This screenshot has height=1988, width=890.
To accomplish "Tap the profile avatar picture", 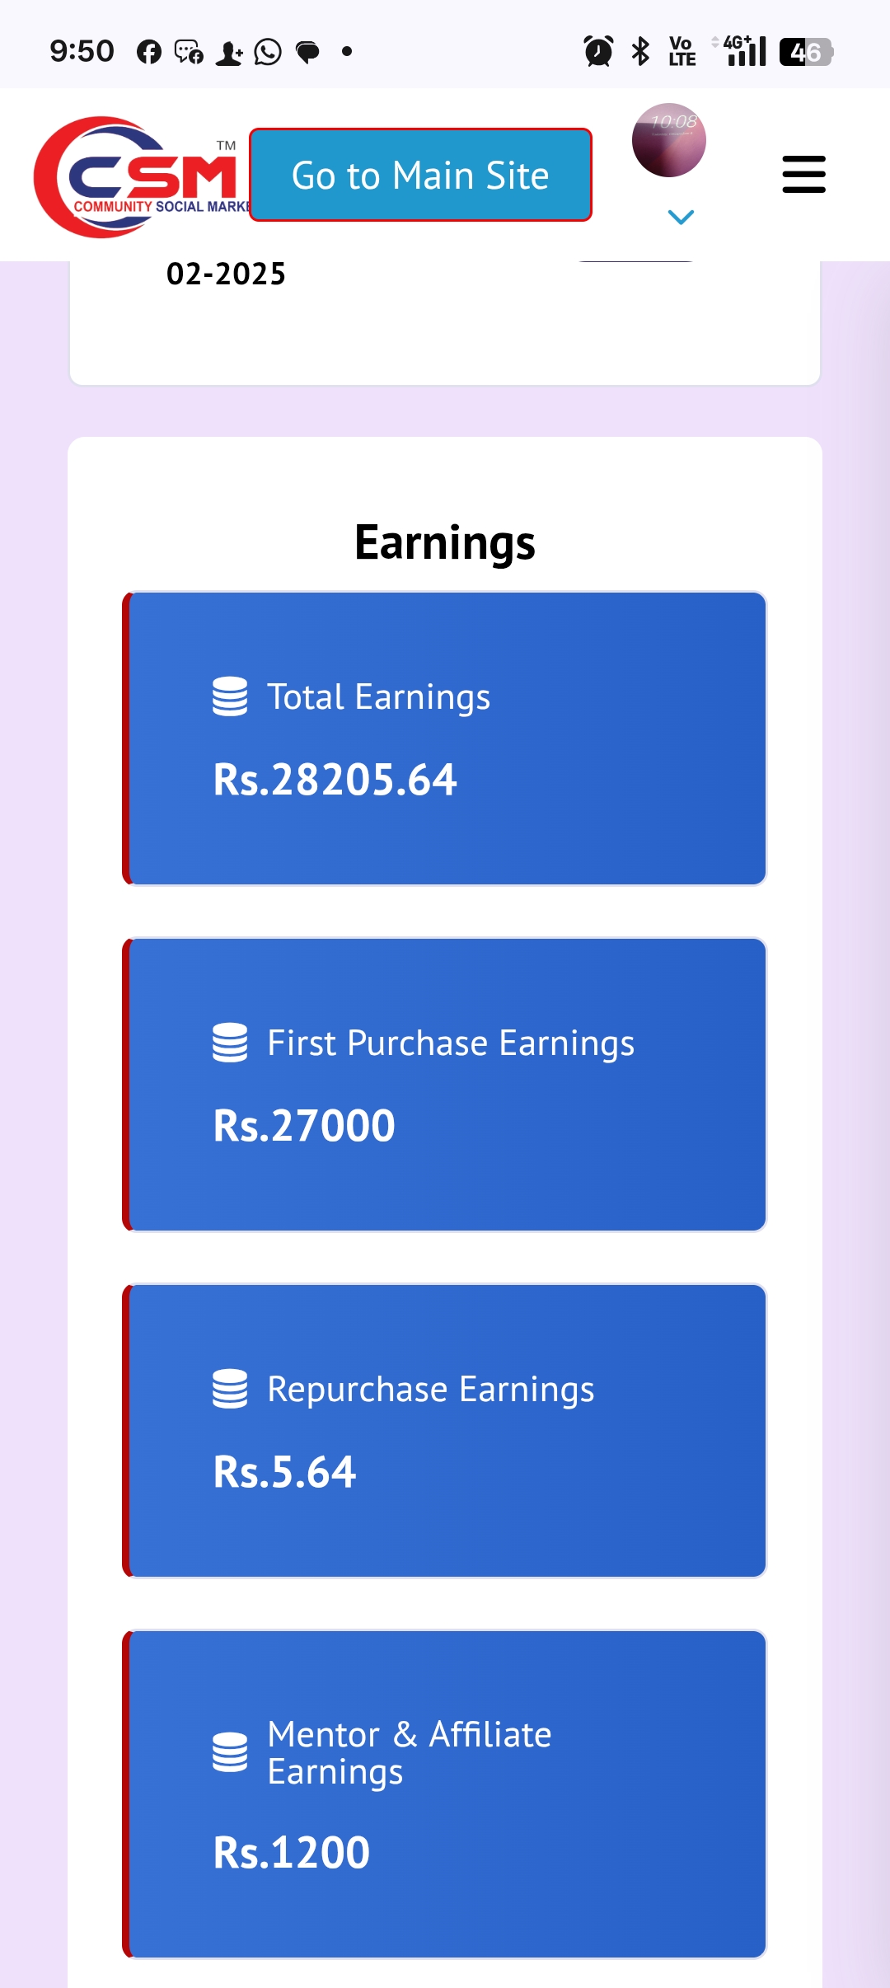I will tap(668, 140).
